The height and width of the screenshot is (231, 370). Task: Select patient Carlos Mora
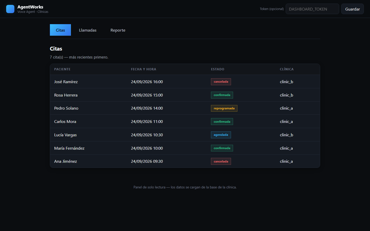[x=65, y=122]
